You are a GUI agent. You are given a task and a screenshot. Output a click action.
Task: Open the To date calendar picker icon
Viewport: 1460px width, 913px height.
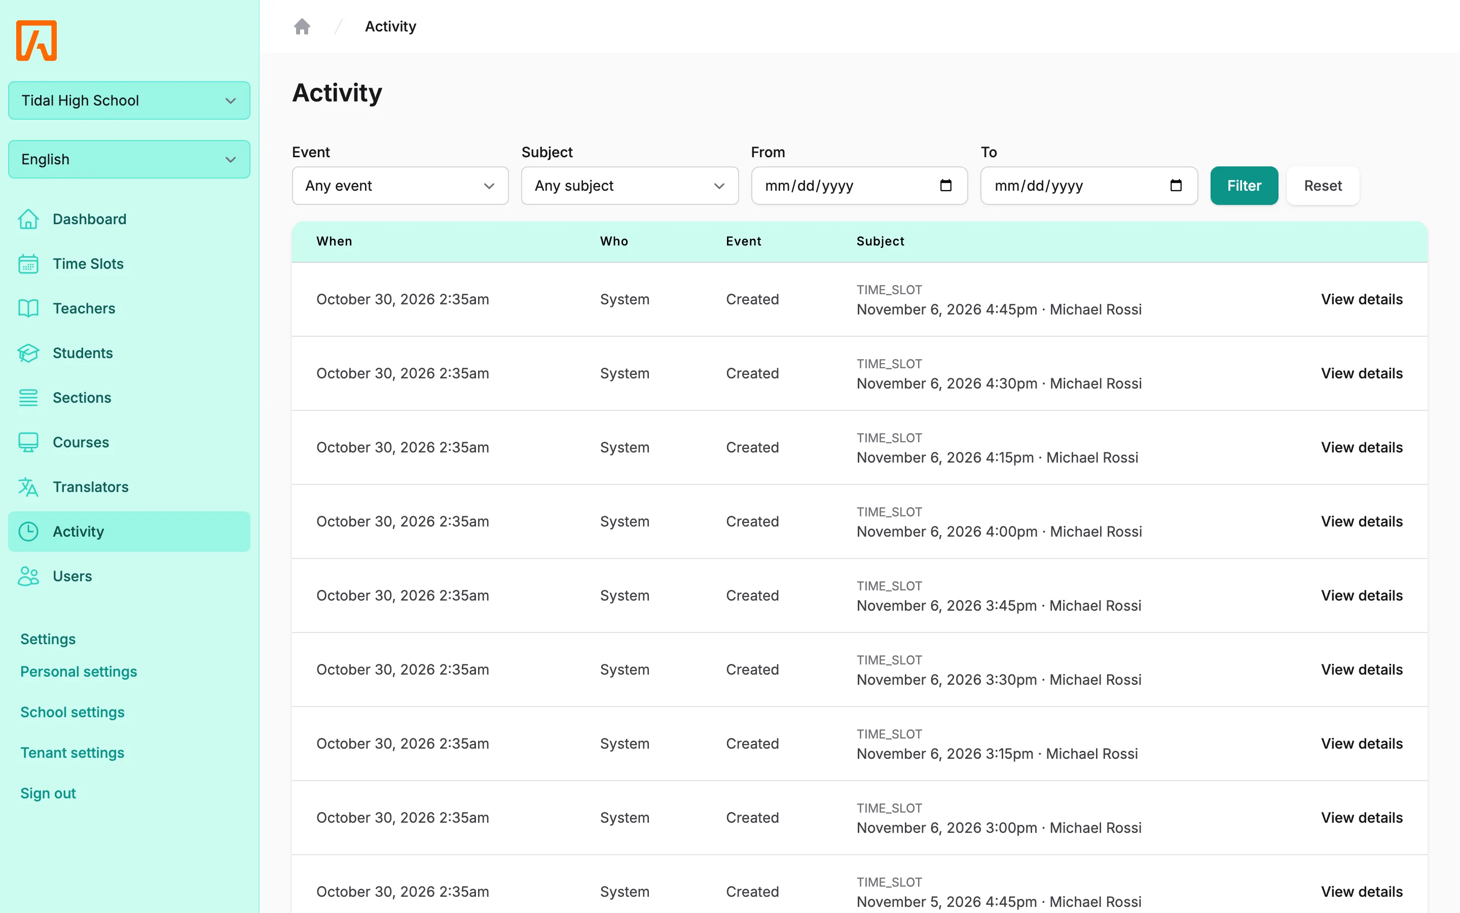1175,185
